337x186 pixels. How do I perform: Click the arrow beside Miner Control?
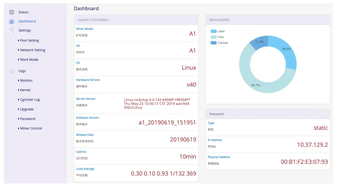19,128
